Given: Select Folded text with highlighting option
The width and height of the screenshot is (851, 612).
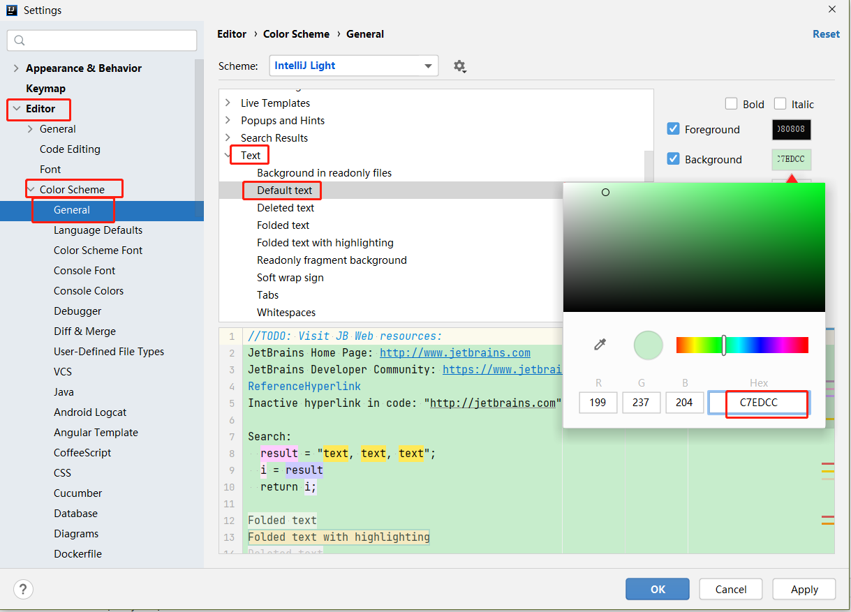Looking at the screenshot, I should coord(325,243).
